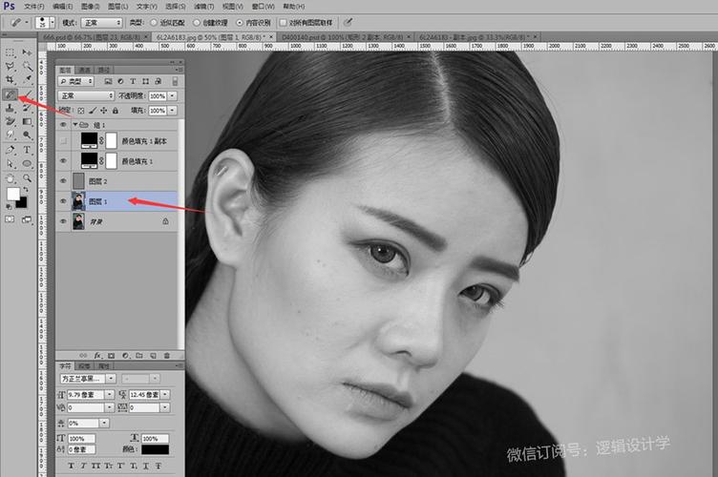Select the Zoom tool in toolbox
The width and height of the screenshot is (718, 477).
[27, 178]
